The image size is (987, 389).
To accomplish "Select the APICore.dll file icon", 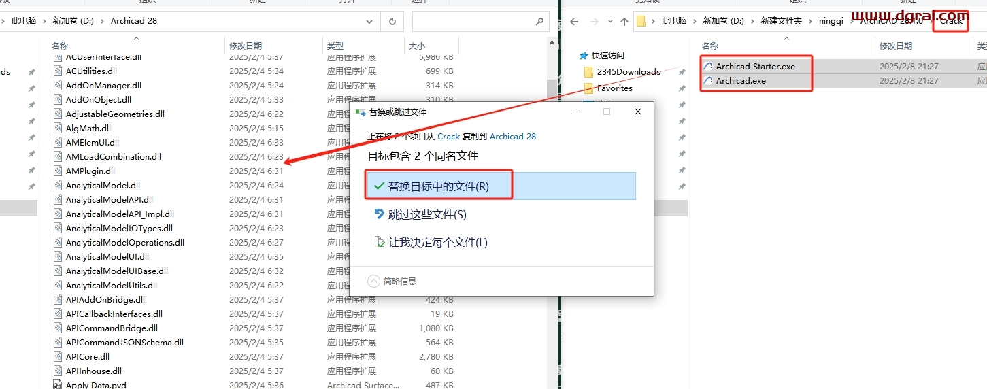I will (58, 356).
